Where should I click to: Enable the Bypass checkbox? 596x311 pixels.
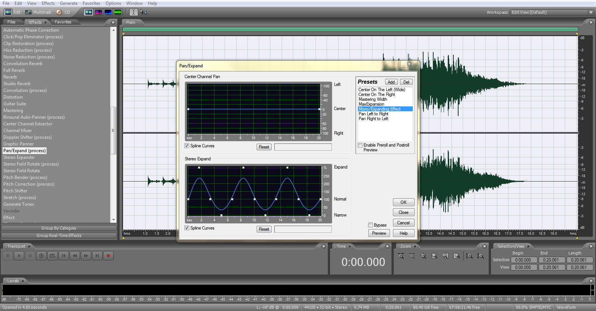click(370, 225)
